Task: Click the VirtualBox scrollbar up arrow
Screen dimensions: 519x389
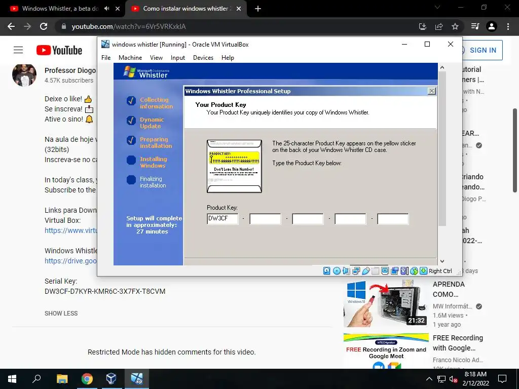Action: (442, 67)
